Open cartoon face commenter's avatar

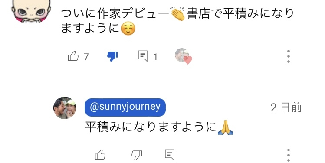pos(31,10)
